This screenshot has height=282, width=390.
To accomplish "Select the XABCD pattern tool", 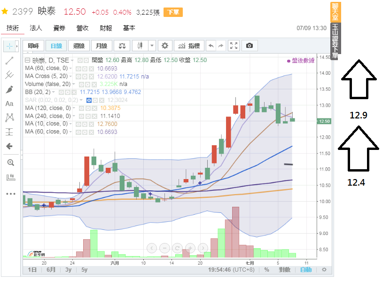I will 9,117.
